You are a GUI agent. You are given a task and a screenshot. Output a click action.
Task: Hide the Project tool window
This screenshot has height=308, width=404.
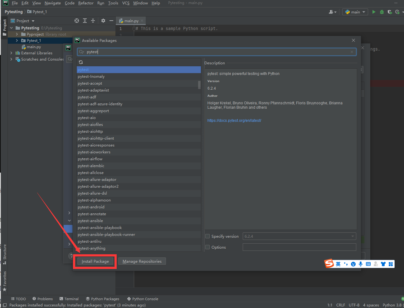[x=111, y=21]
